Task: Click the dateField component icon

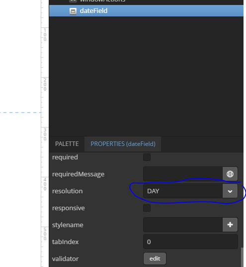Action: coord(73,11)
